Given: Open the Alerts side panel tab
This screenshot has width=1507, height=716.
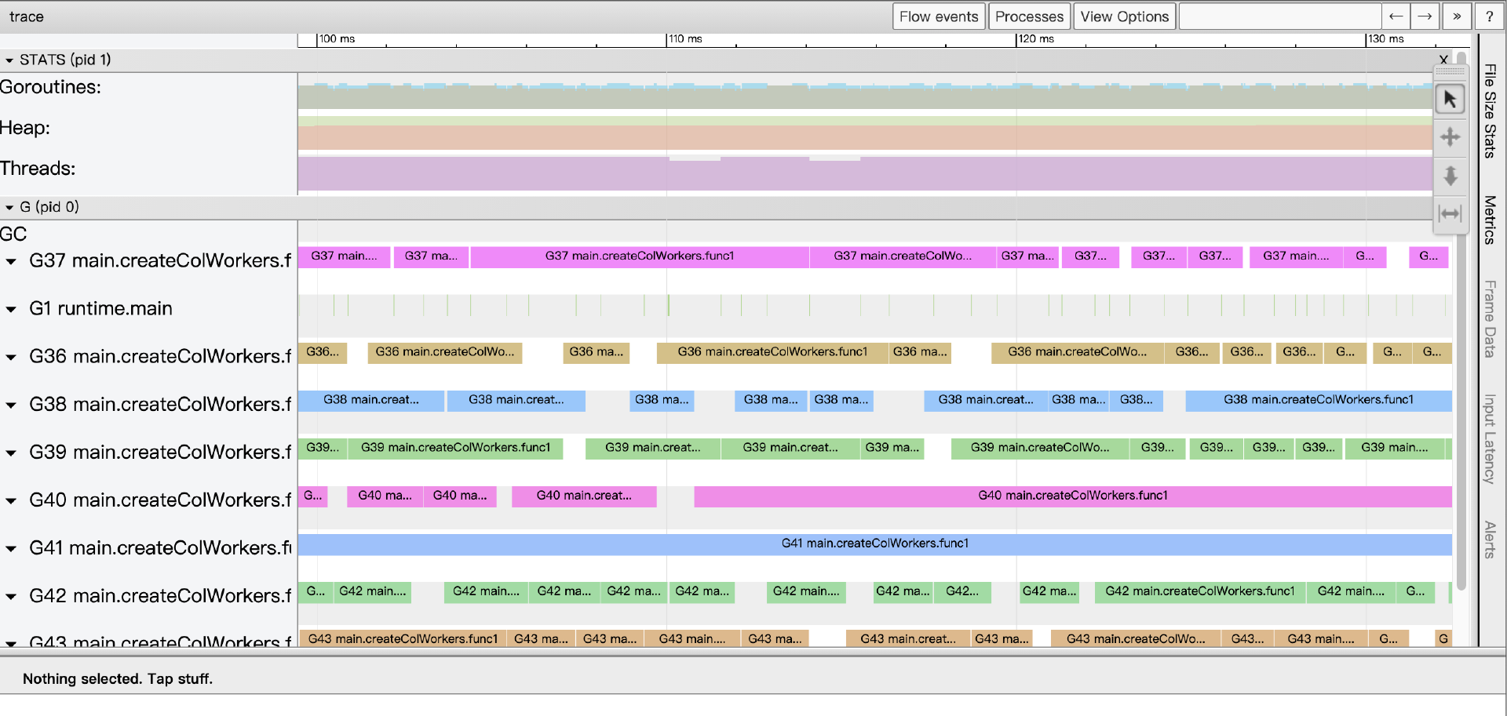Looking at the screenshot, I should (x=1489, y=540).
